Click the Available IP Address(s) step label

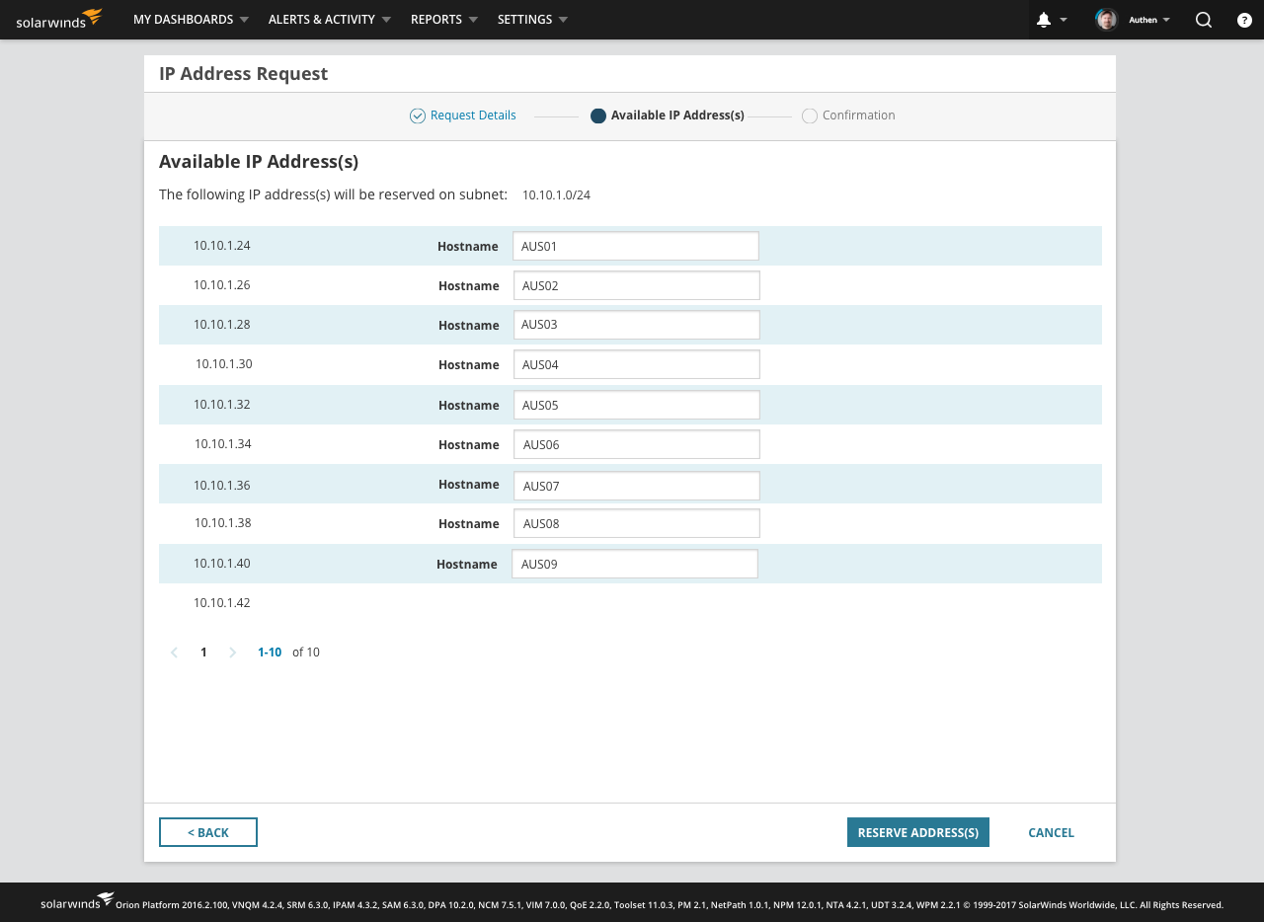(677, 115)
